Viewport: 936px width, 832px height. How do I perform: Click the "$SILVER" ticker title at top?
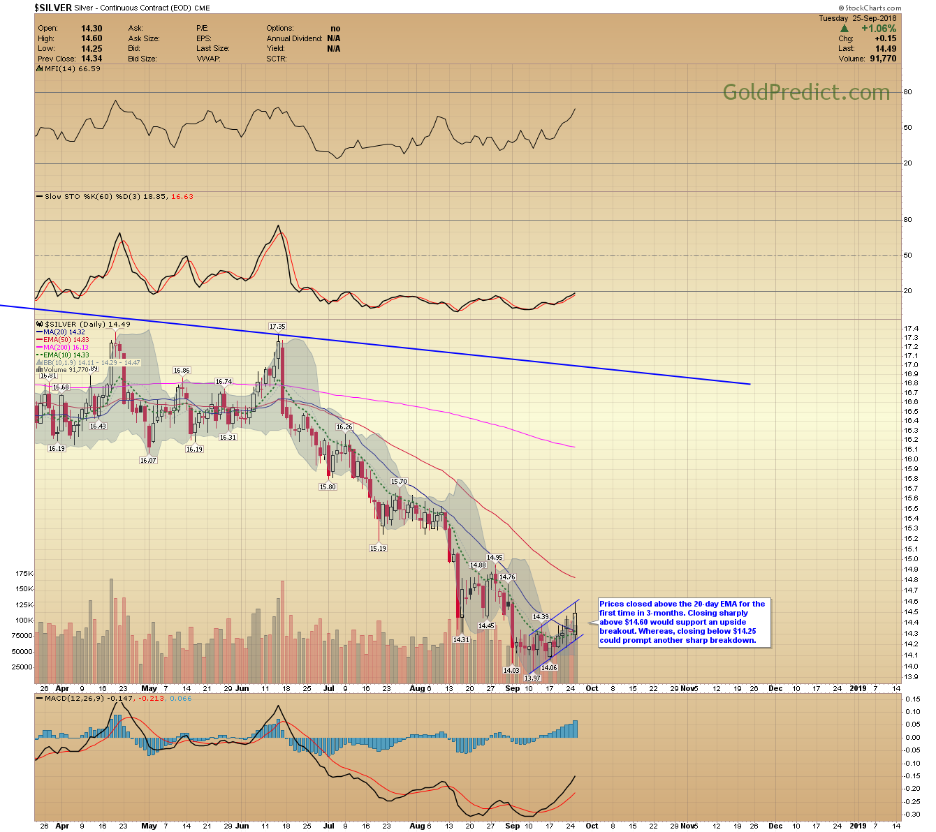point(53,8)
